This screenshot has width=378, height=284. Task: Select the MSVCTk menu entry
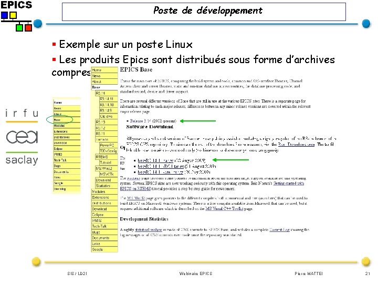click(109, 175)
